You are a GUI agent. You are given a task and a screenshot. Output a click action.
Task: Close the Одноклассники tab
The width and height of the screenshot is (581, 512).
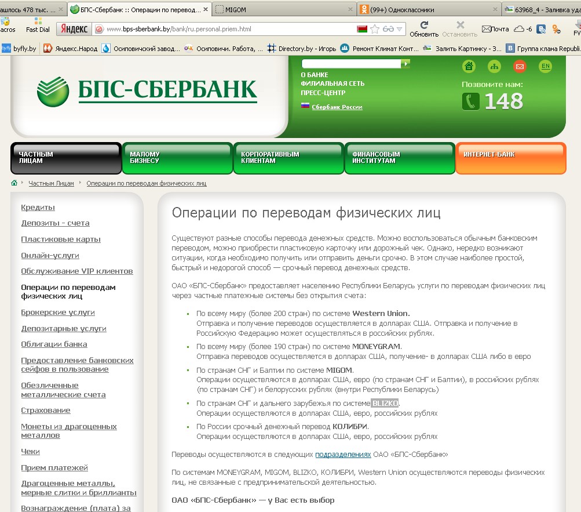click(x=495, y=9)
